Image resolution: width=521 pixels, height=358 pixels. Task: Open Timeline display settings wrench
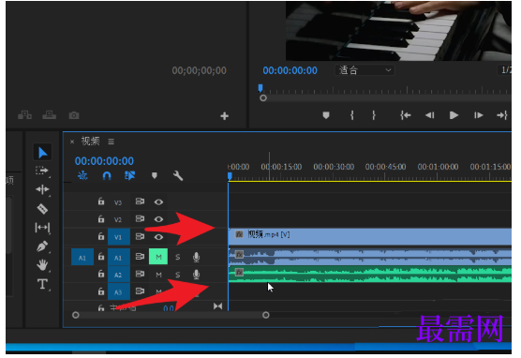pyautogui.click(x=178, y=175)
